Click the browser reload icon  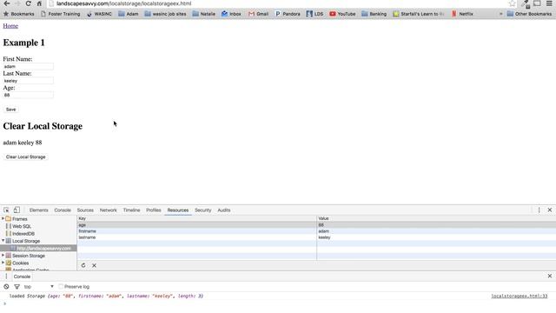click(x=29, y=3)
